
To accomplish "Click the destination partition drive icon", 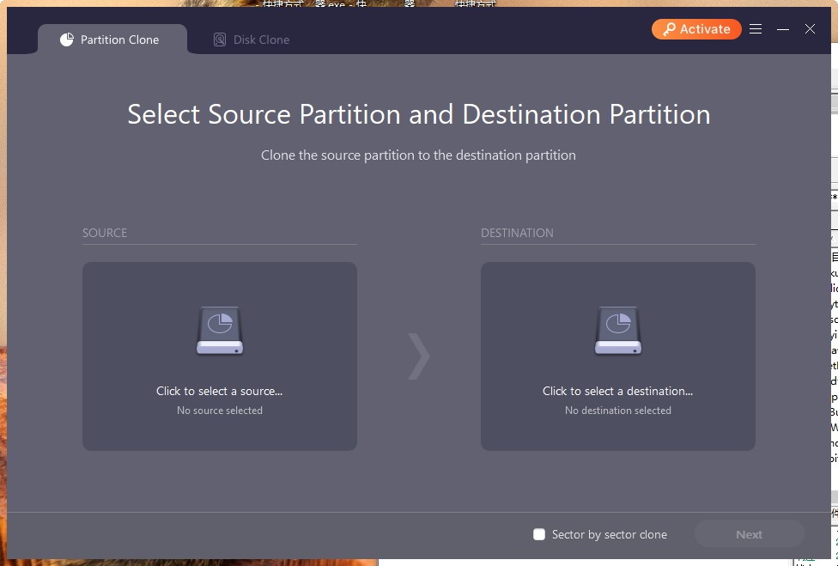I will click(x=618, y=331).
